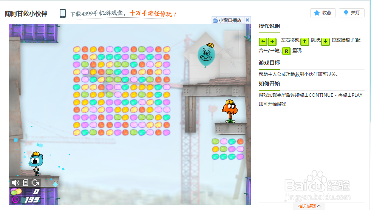Click the blue balloon character with hardhat
The height and width of the screenshot is (210, 371).
tap(207, 55)
